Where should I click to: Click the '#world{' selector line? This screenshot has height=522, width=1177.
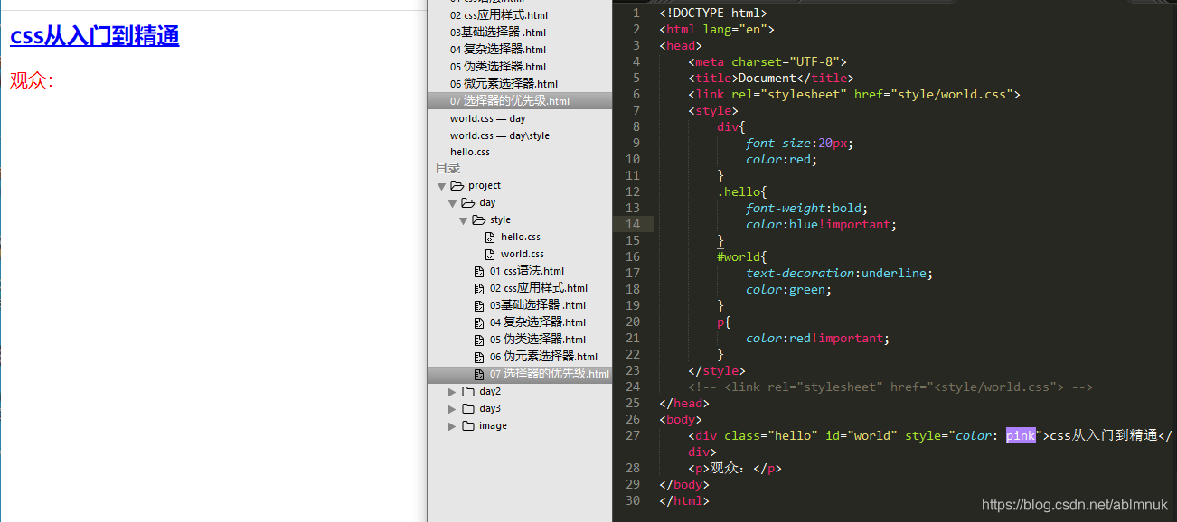click(x=742, y=256)
